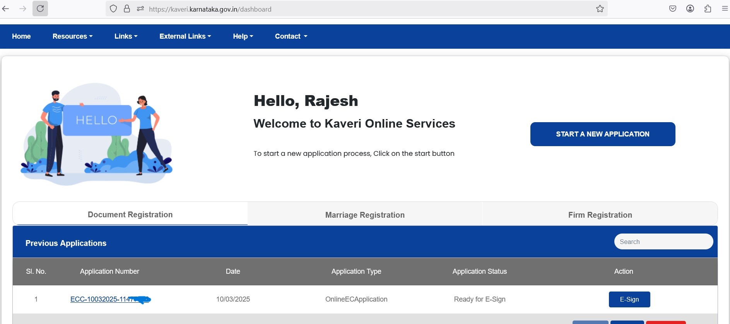730x324 pixels.
Task: Bookmark this page with the star icon
Action: [600, 9]
